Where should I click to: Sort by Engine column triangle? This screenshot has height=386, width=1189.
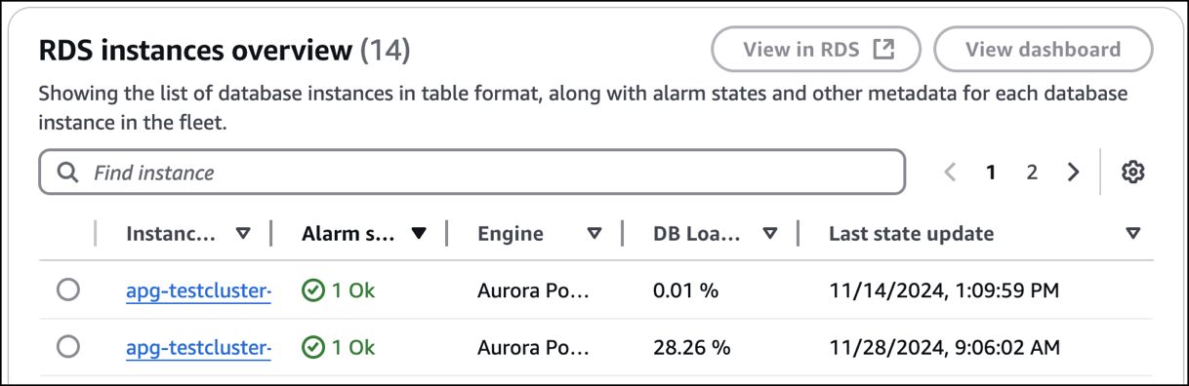[594, 234]
